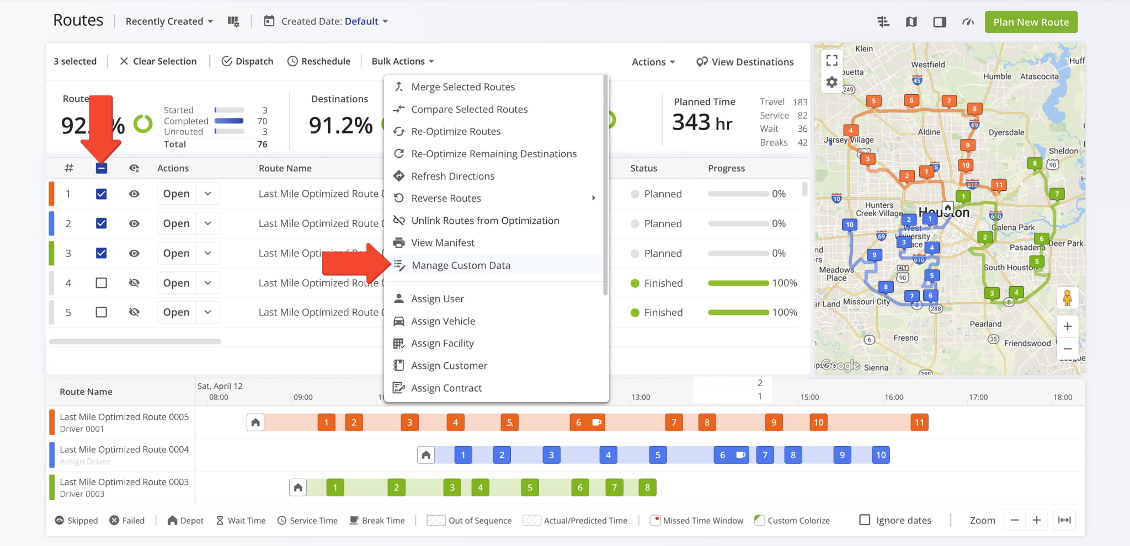
Task: Expand the Open button arrow for route 2
Action: click(x=208, y=223)
